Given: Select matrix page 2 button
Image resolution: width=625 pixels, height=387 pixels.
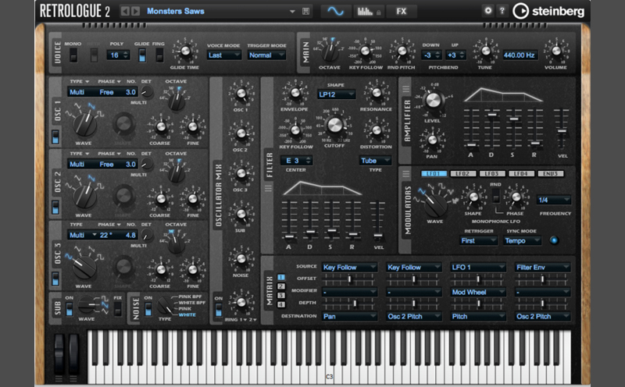Looking at the screenshot, I should click(281, 287).
